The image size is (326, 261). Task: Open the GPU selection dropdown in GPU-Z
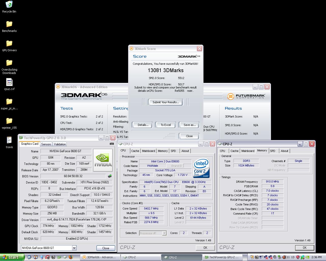74,248
